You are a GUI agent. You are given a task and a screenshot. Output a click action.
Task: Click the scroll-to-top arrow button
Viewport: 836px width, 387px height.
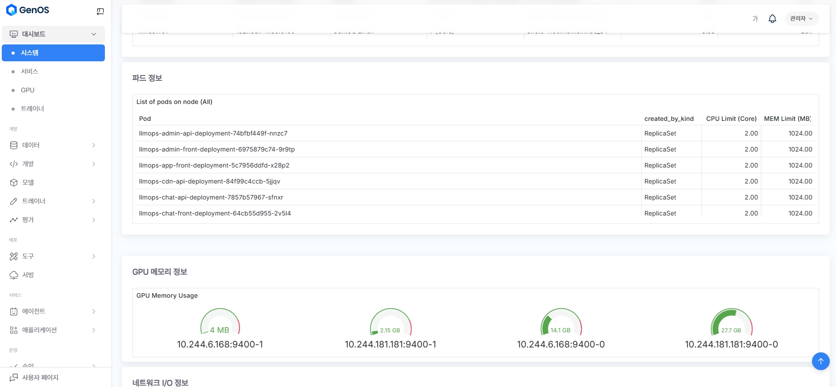[x=820, y=361]
